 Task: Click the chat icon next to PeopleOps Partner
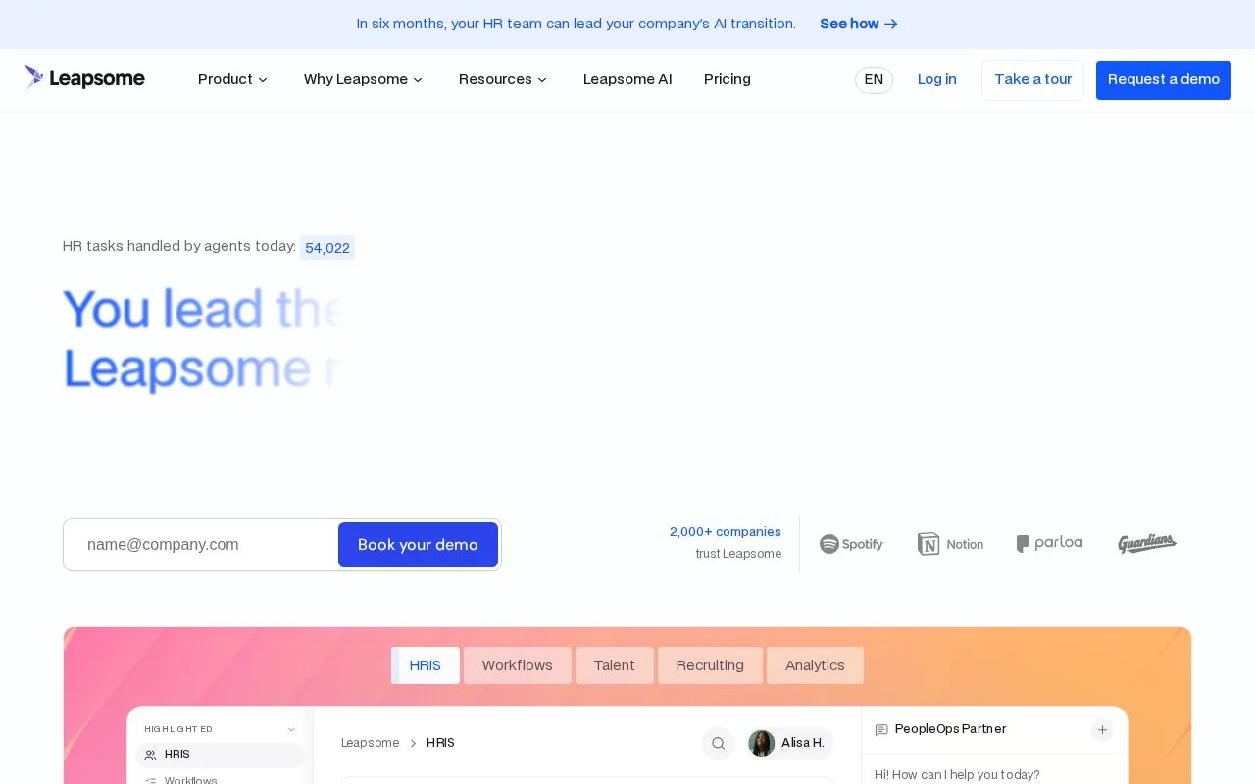click(881, 730)
